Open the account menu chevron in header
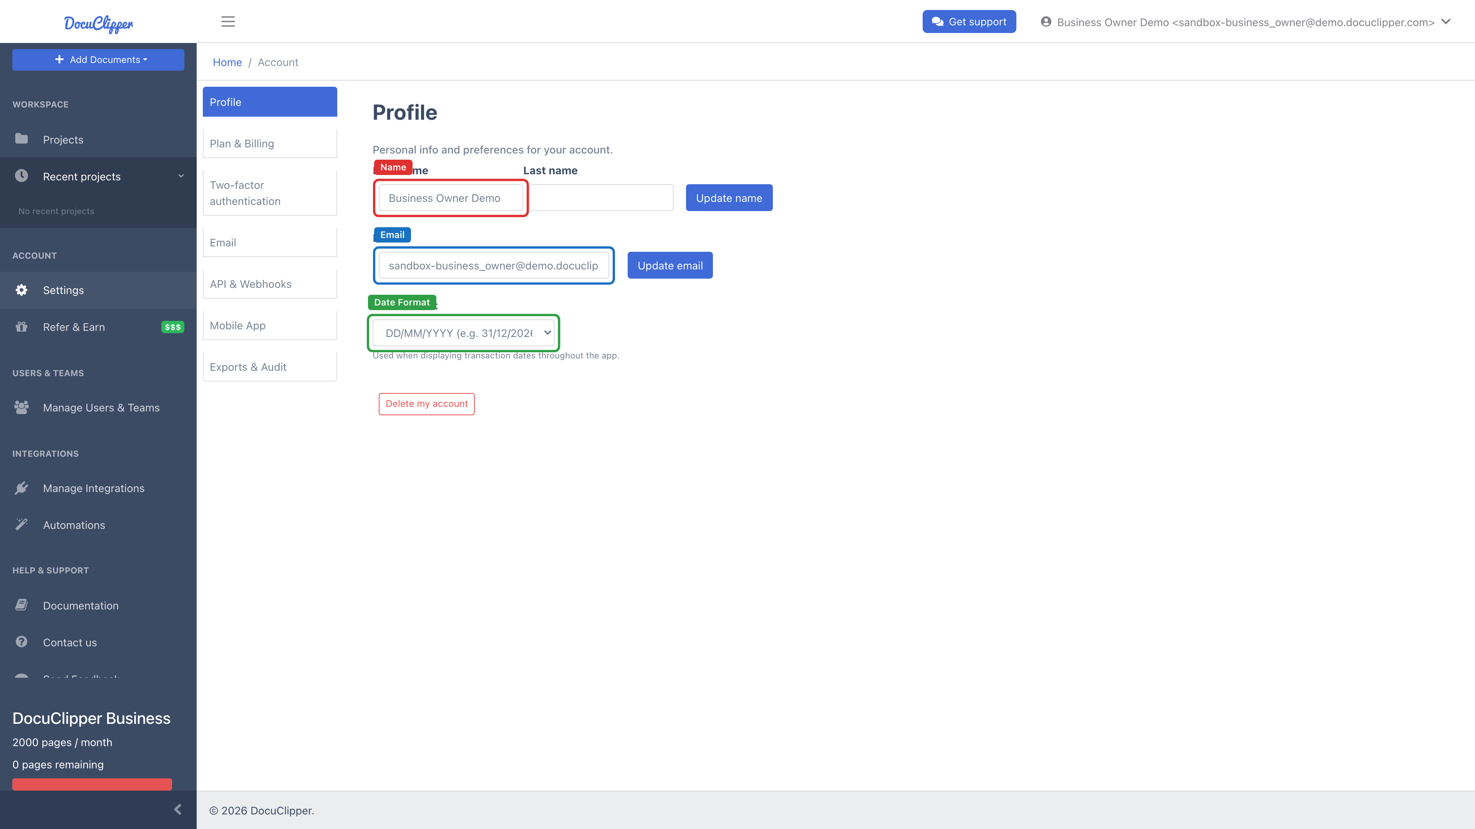Viewport: 1475px width, 829px height. [x=1446, y=22]
